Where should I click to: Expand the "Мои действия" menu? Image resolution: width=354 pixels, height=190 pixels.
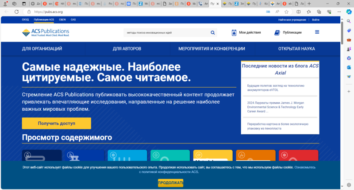point(246,32)
